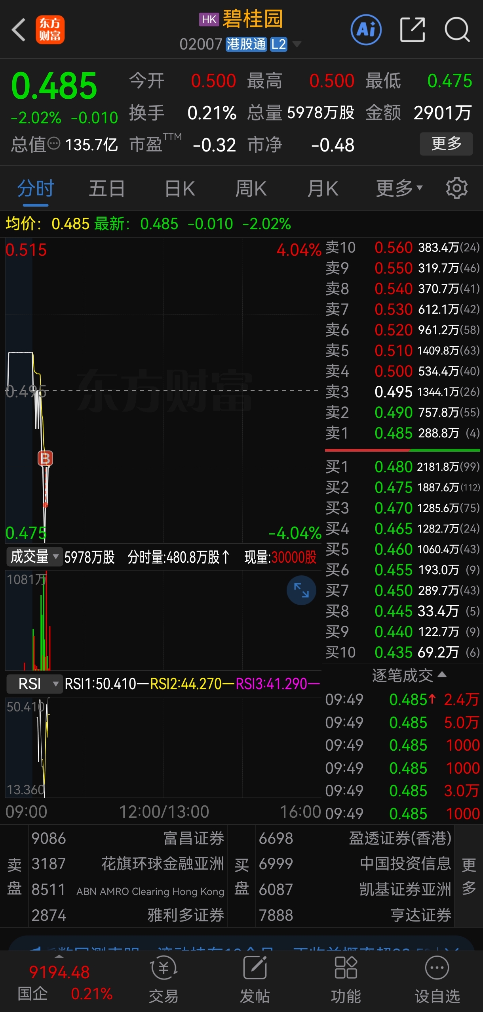
Task: Tap the buy/sell ratio red-green bar
Action: (402, 450)
